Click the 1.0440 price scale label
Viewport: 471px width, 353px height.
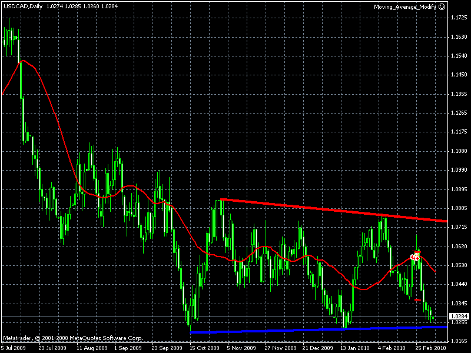[x=459, y=284]
